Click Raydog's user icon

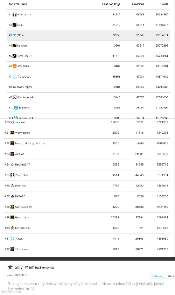14,45
